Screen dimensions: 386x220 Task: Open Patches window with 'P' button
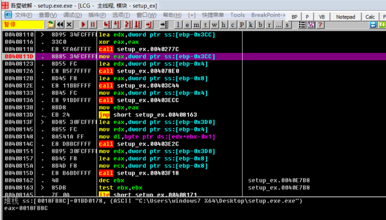(242, 25)
